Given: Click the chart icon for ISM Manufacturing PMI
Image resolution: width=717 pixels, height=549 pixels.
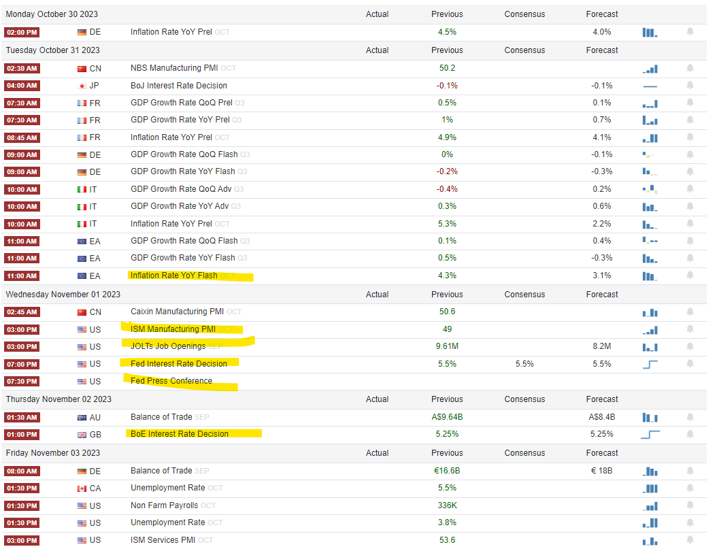Looking at the screenshot, I should (650, 330).
